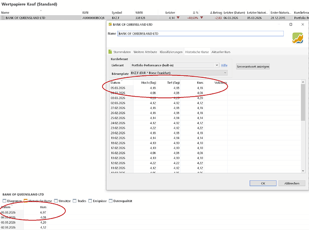Click the Portfolio Performance logo in dialog

(298, 38)
